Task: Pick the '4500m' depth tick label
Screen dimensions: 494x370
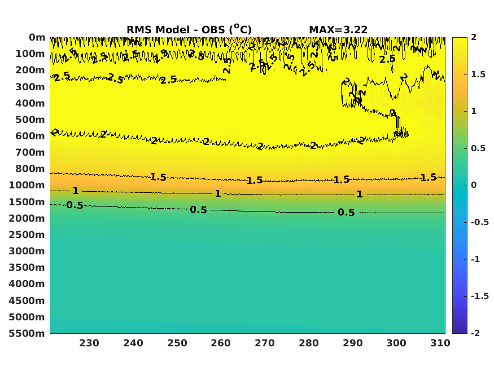Action: pos(27,301)
